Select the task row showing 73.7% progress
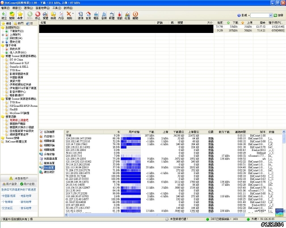The width and height of the screenshot is (286, 228). tap(162, 27)
